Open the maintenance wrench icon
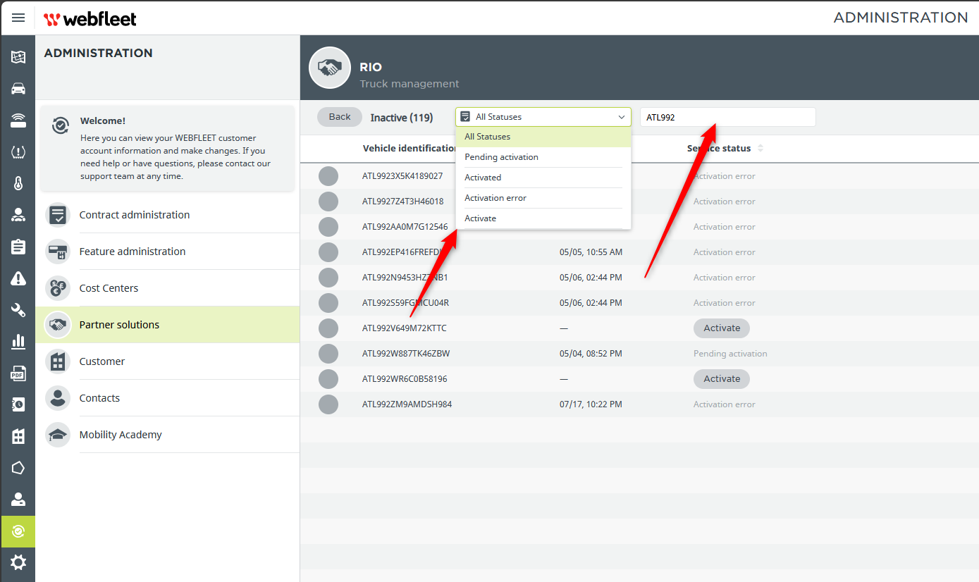 tap(18, 310)
